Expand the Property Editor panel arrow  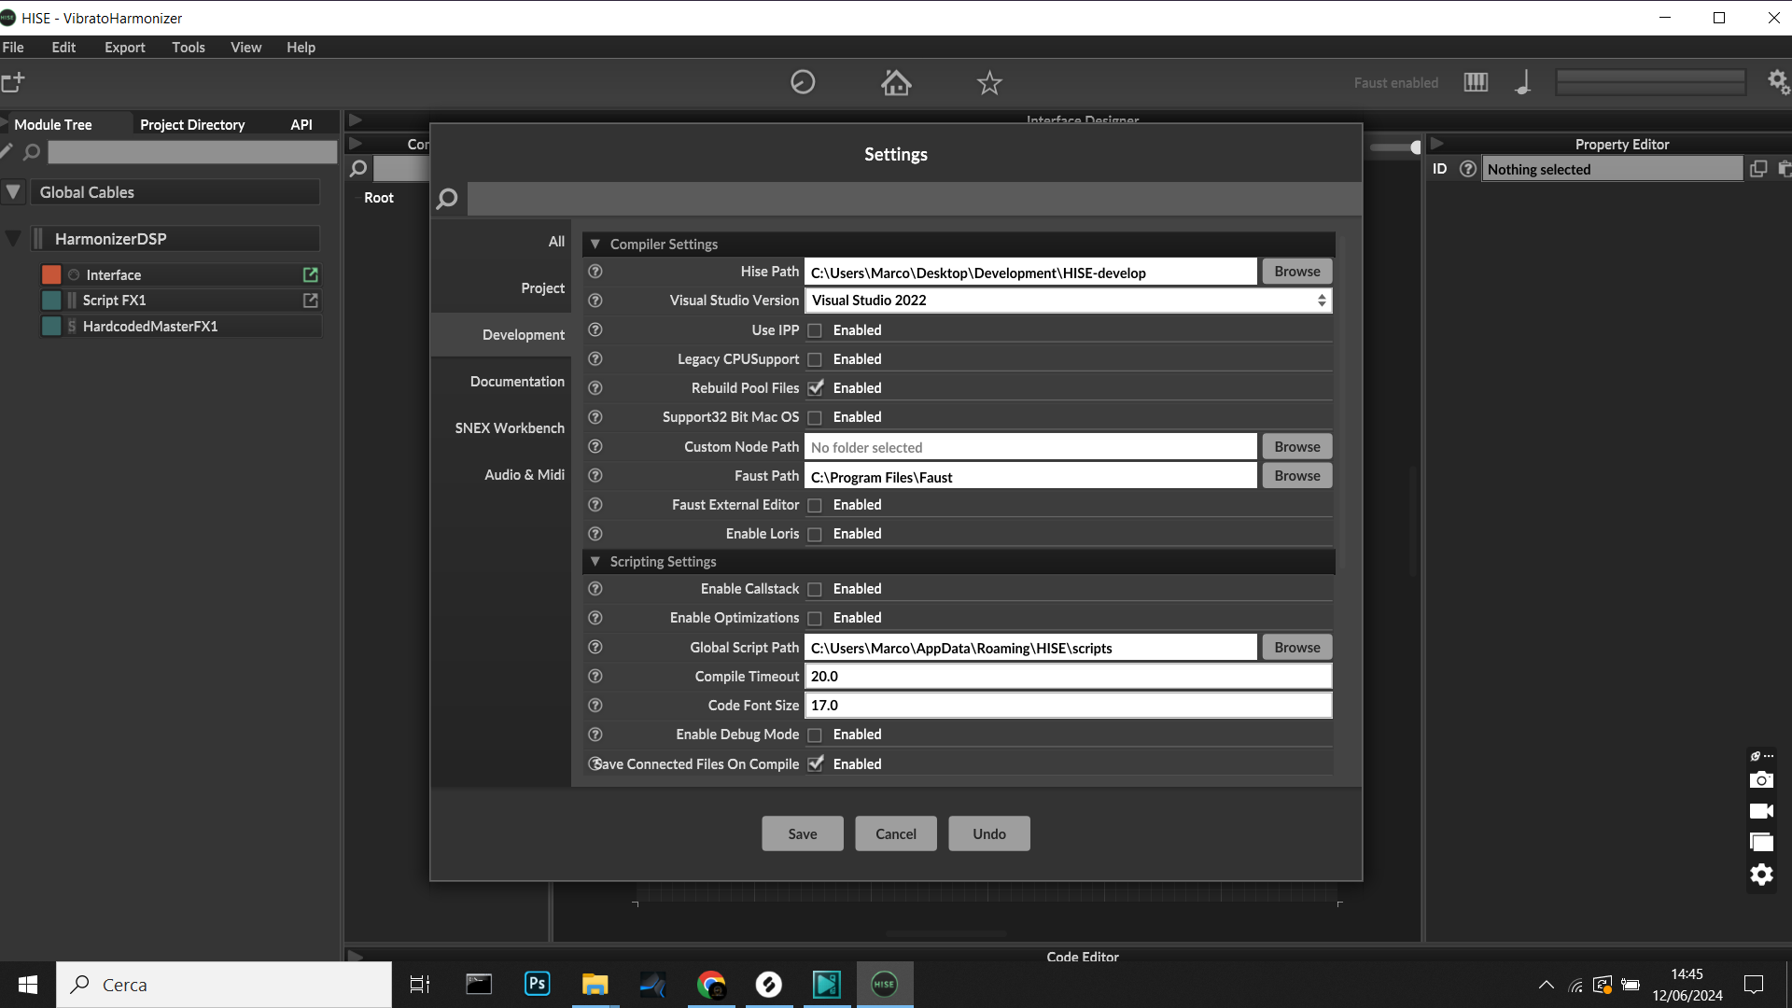(1437, 144)
